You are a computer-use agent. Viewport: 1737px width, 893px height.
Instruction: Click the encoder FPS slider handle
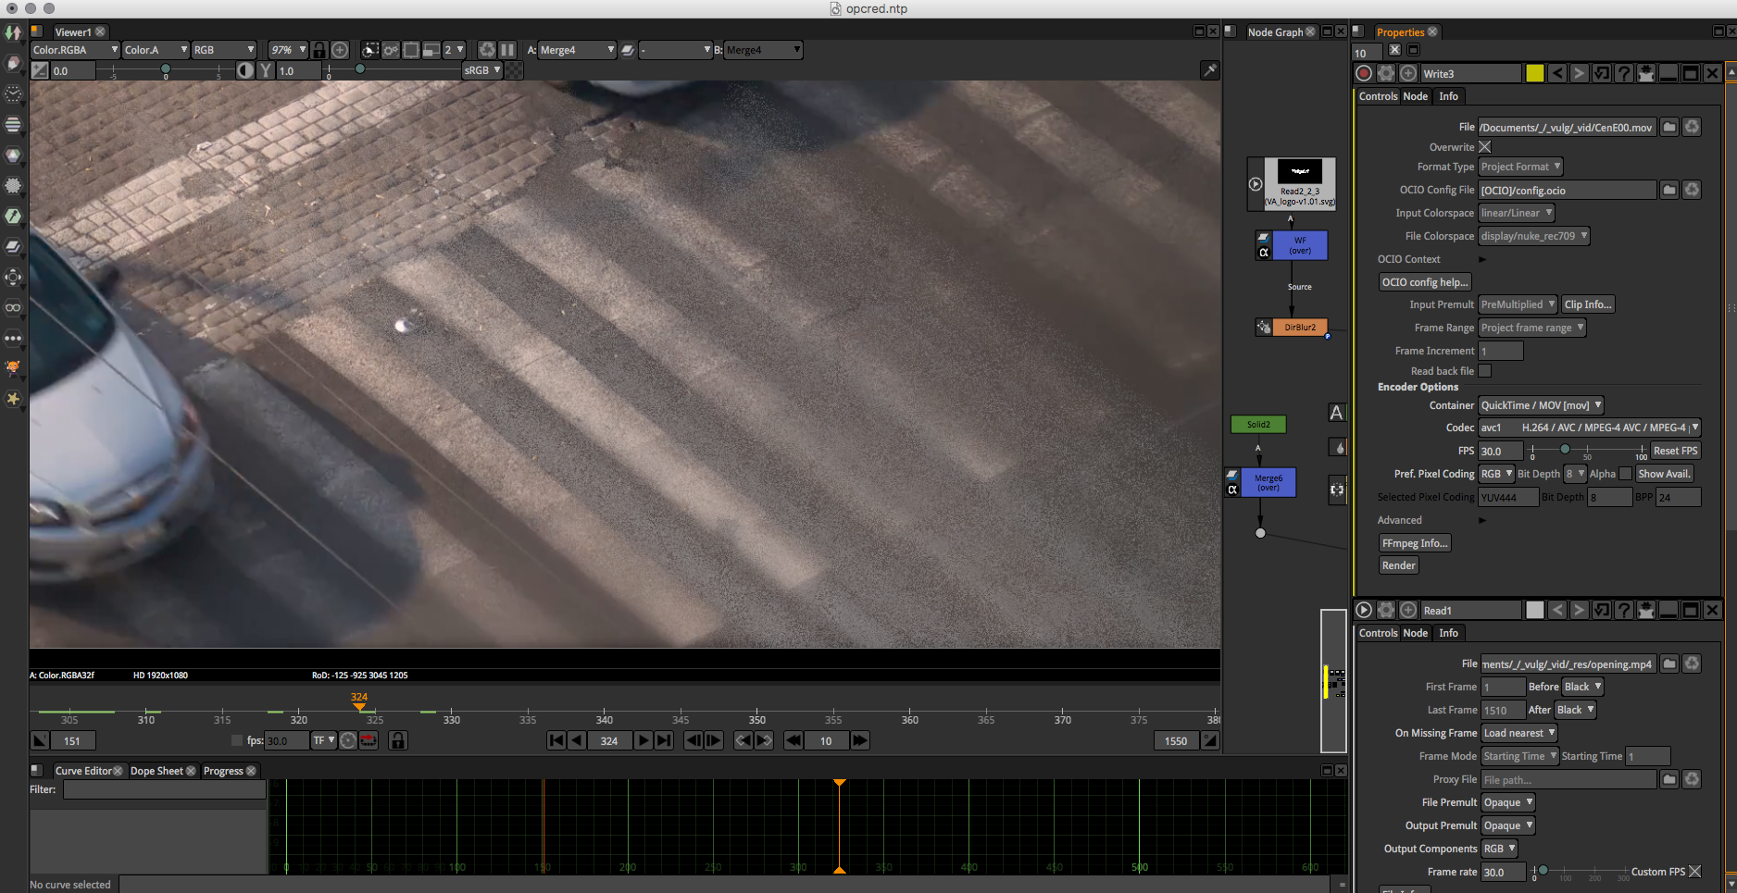click(1565, 450)
